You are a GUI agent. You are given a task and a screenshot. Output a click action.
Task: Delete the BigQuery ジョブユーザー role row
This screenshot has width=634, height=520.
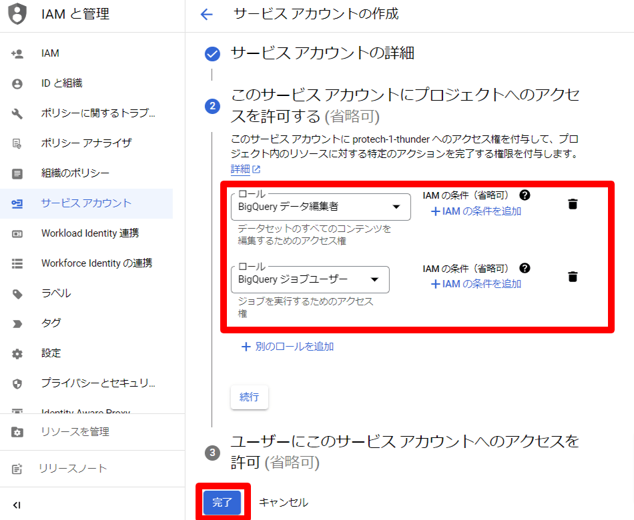point(573,277)
